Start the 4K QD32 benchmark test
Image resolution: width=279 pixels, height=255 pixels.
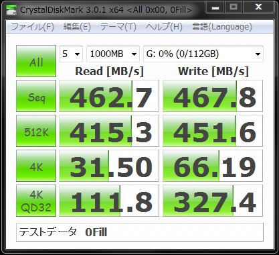coord(36,201)
